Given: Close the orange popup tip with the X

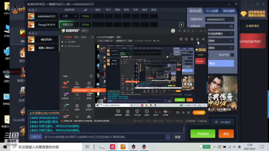Looking at the screenshot, I should (x=104, y=90).
